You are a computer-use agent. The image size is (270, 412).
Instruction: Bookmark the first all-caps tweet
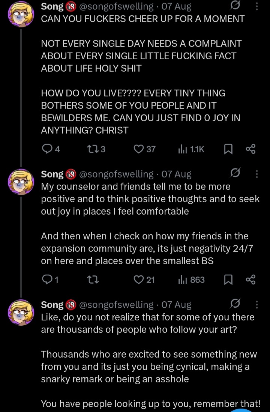coord(228,149)
